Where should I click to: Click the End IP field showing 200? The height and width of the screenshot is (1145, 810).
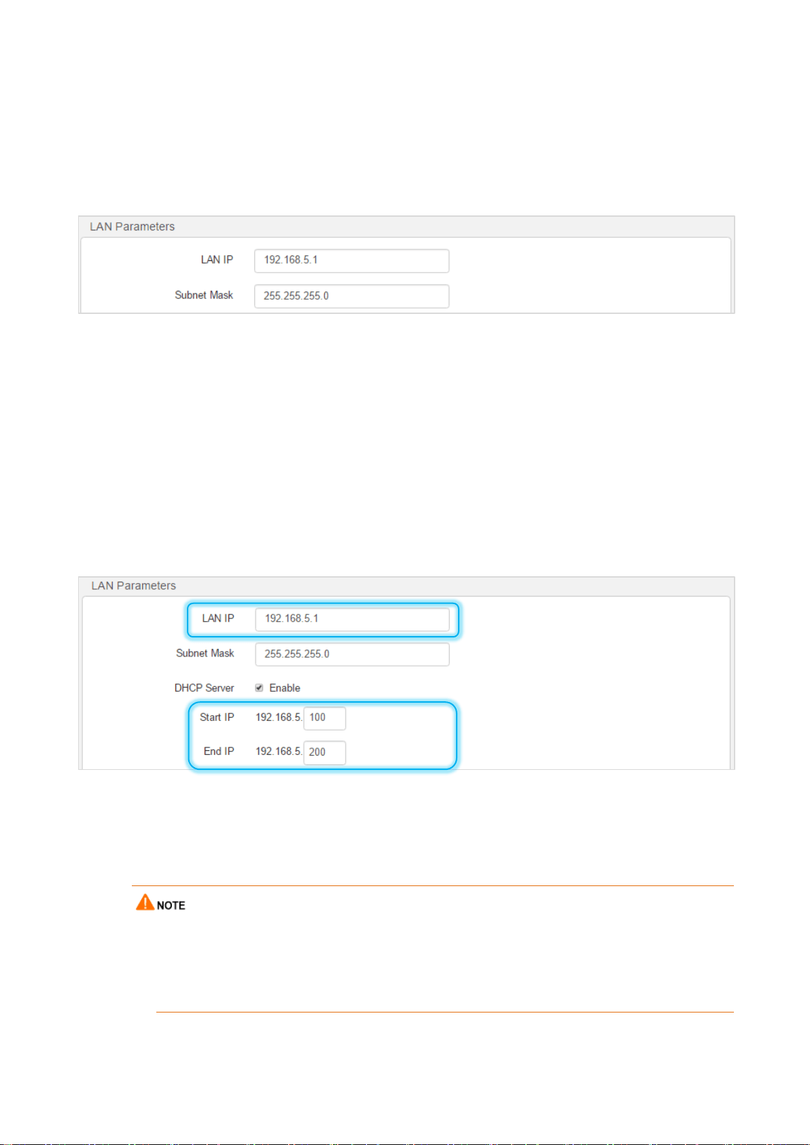325,752
